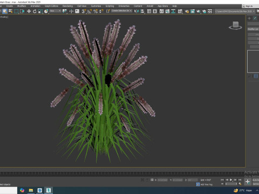Click the Set Keys large plus button

248,182
